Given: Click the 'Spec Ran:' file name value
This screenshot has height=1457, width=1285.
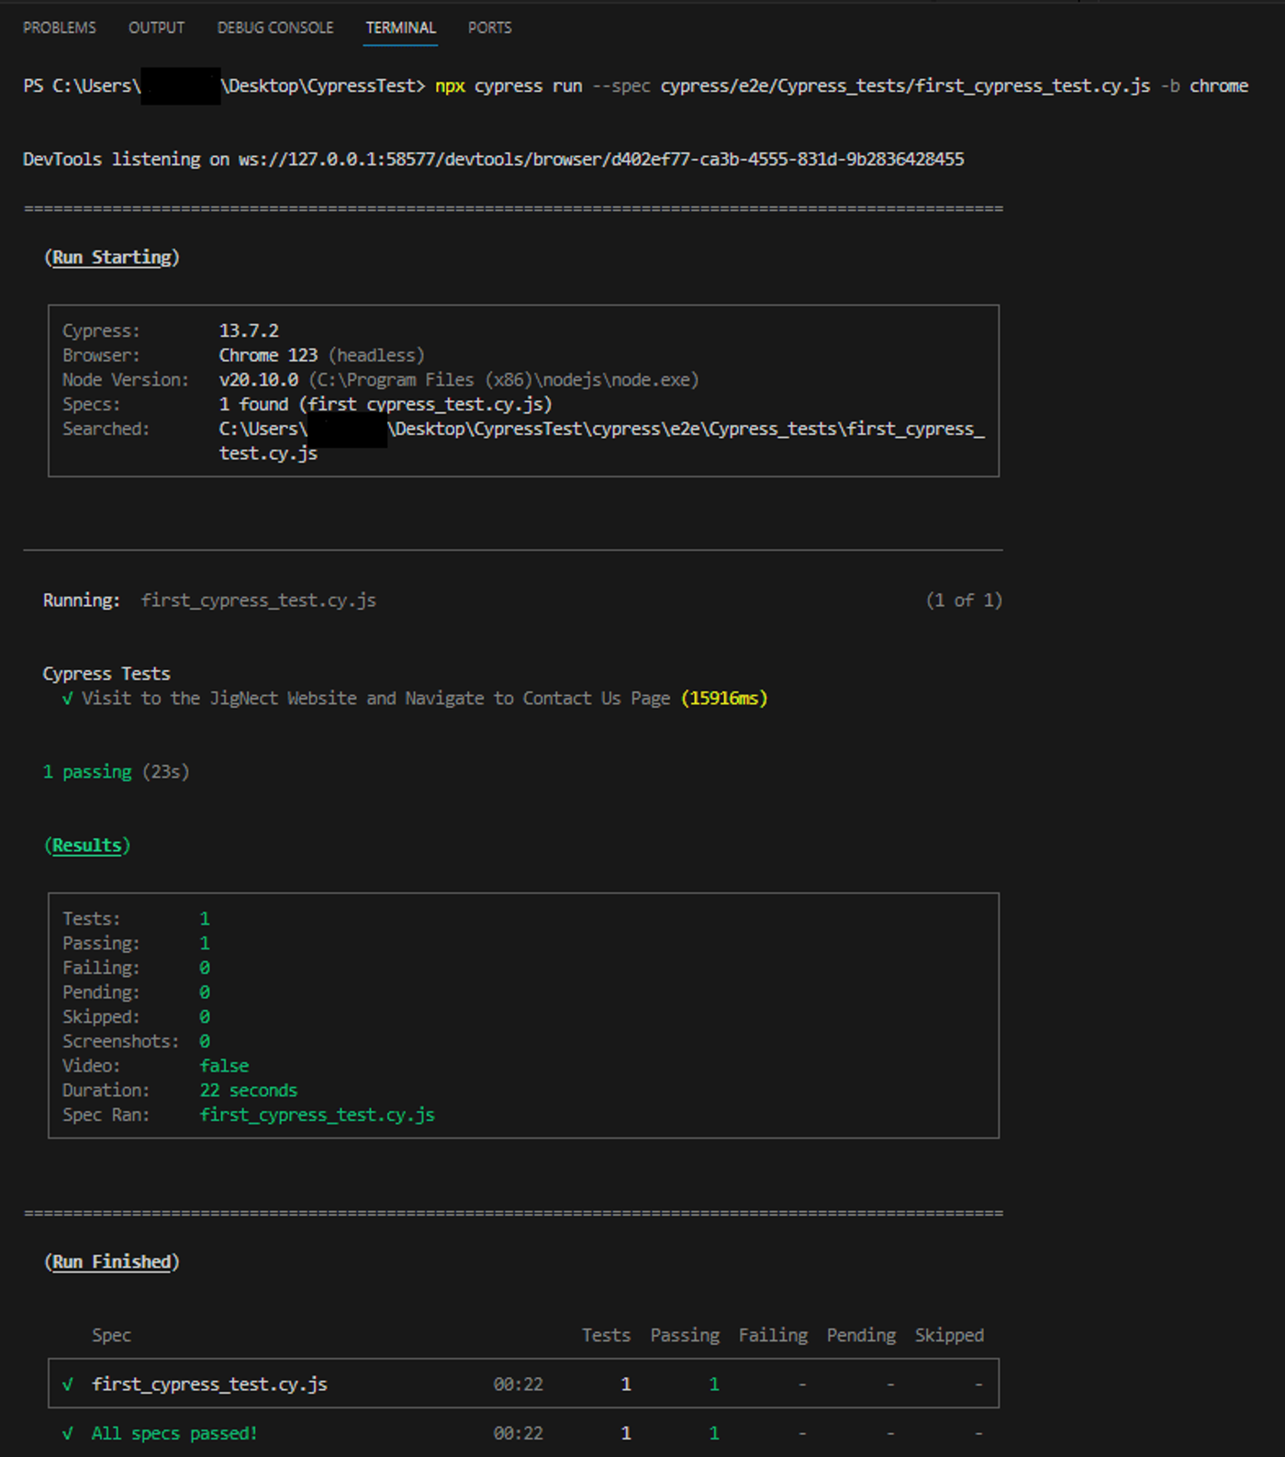Looking at the screenshot, I should coord(318,1115).
